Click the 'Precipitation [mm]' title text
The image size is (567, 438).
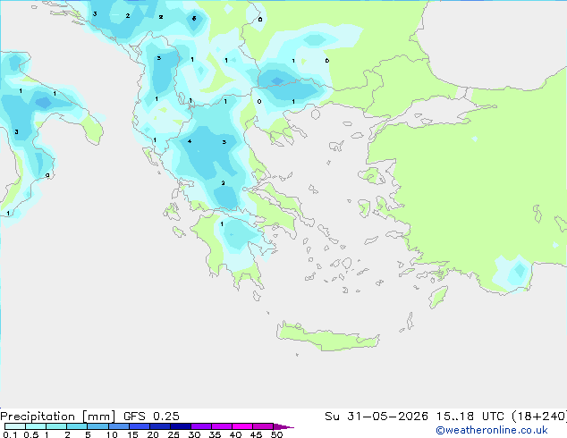pyautogui.click(x=58, y=417)
